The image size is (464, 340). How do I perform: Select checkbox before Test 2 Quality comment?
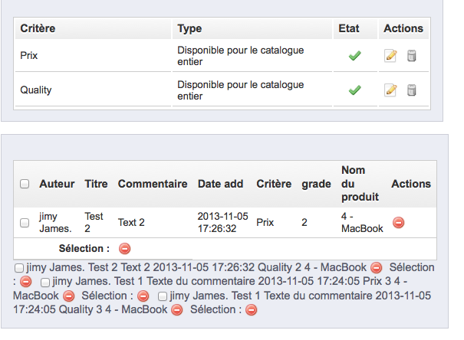click(x=19, y=269)
